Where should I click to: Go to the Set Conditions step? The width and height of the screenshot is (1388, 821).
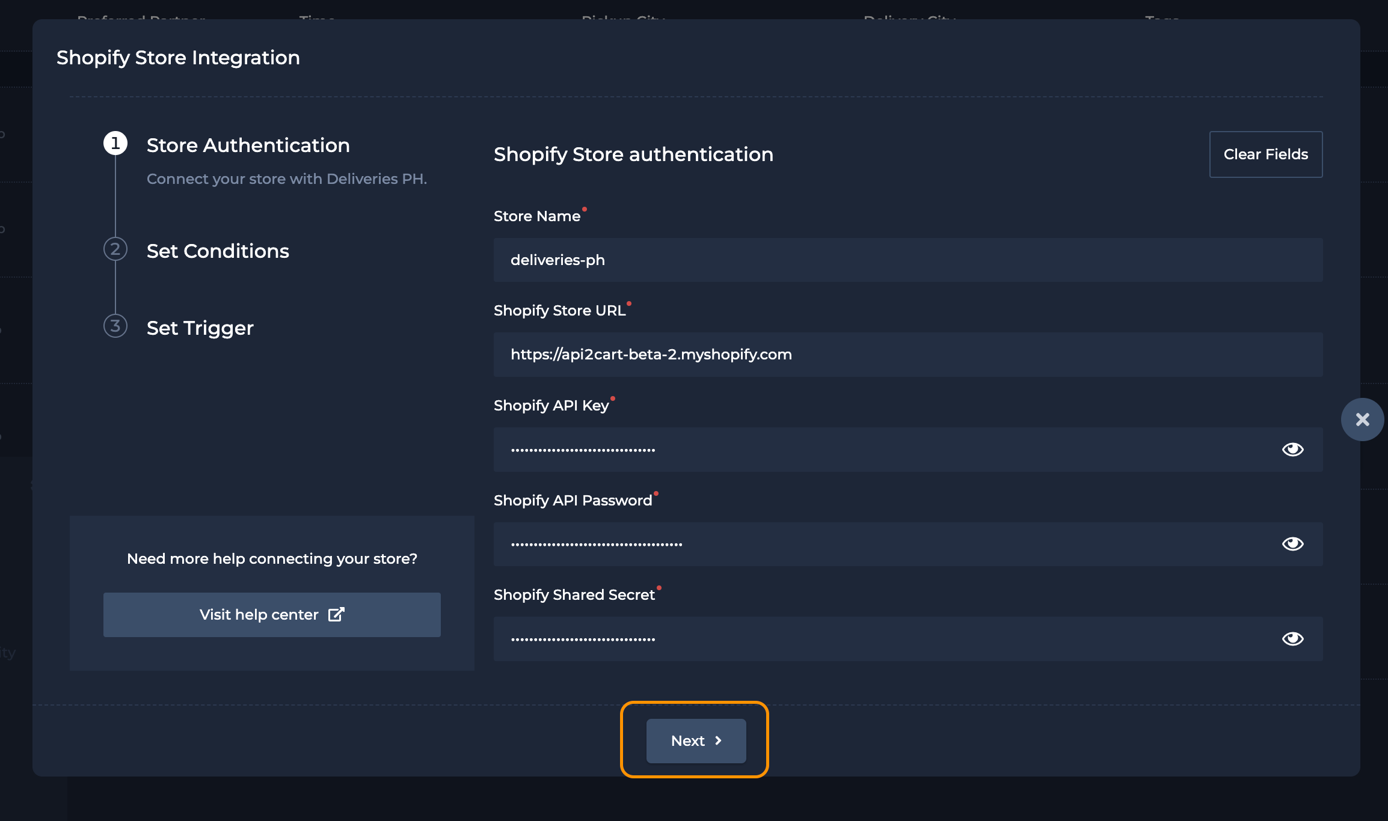tap(218, 251)
